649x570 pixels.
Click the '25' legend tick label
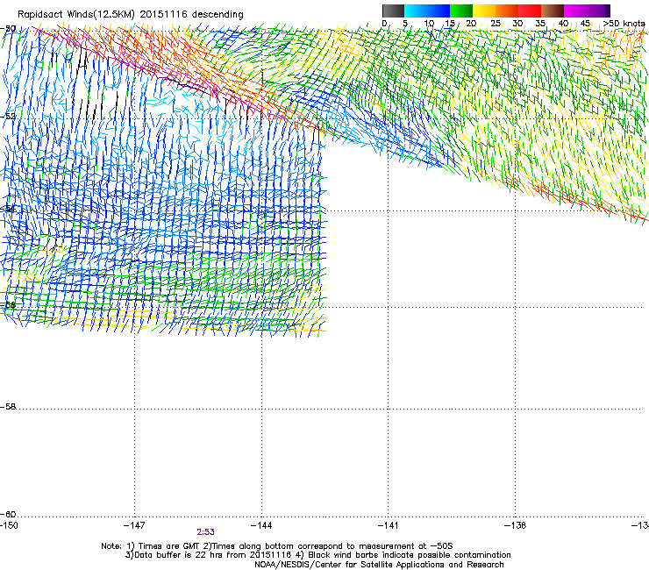pyautogui.click(x=496, y=24)
